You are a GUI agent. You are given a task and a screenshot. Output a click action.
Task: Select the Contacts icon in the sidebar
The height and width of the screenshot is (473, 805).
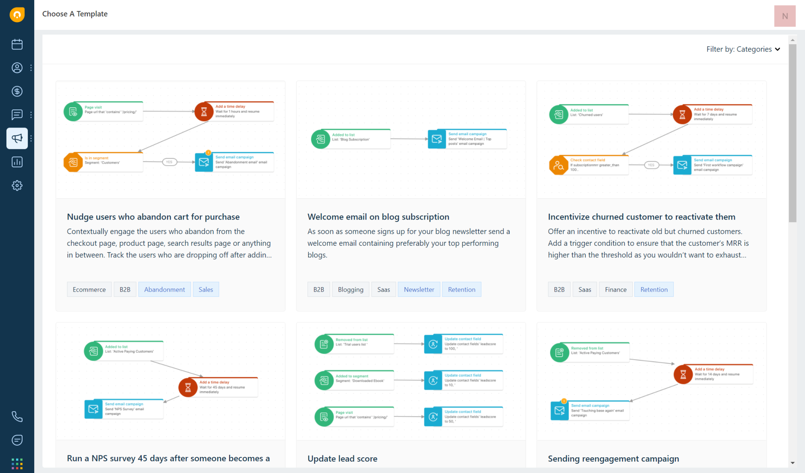pos(17,68)
